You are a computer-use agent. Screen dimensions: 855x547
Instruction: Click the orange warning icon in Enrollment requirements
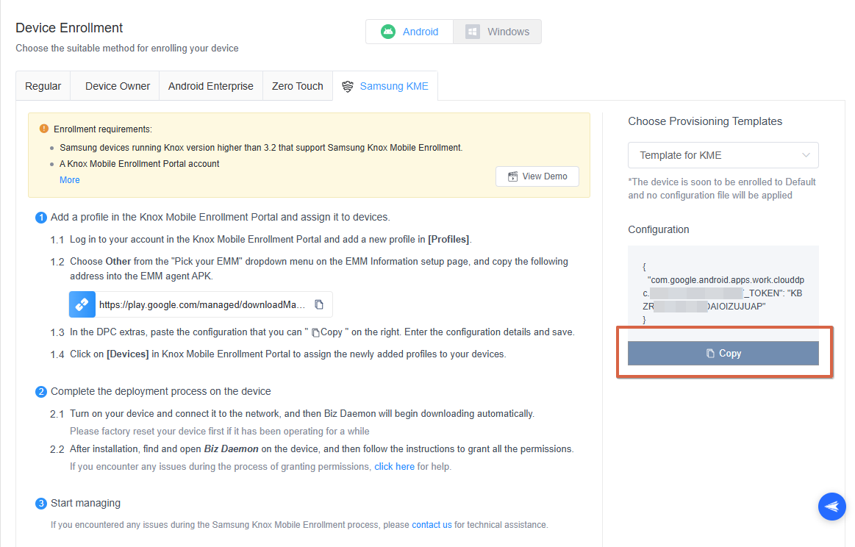point(44,129)
